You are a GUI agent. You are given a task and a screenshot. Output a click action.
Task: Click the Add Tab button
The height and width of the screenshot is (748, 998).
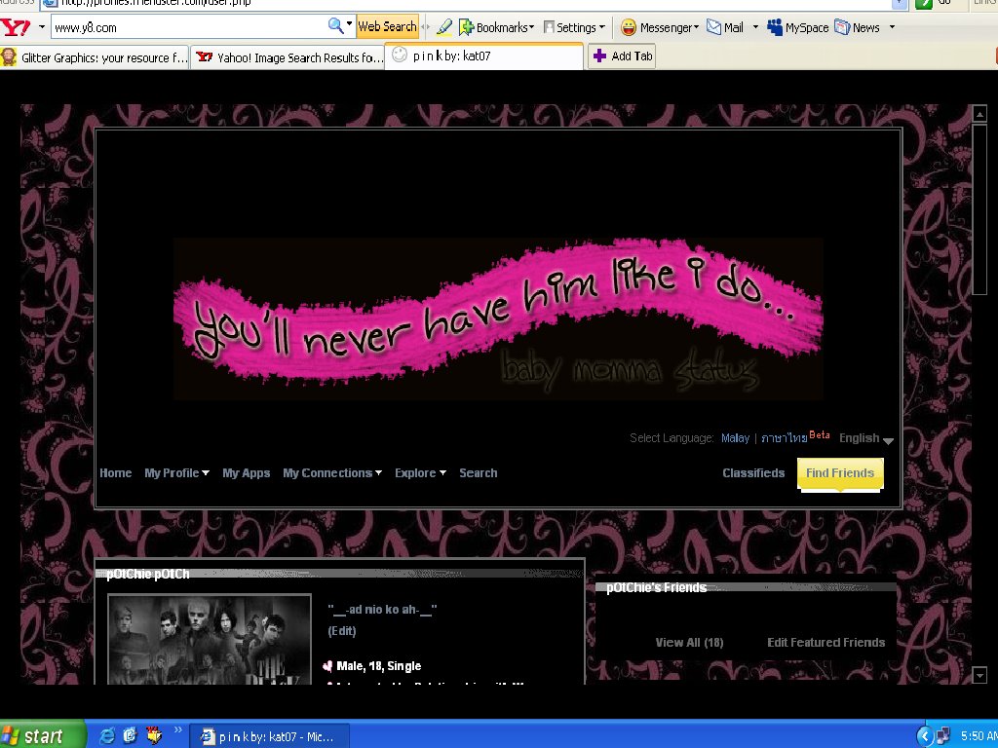tap(622, 56)
